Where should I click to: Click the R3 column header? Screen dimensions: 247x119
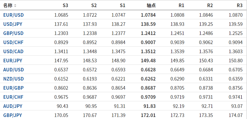[239, 6]
